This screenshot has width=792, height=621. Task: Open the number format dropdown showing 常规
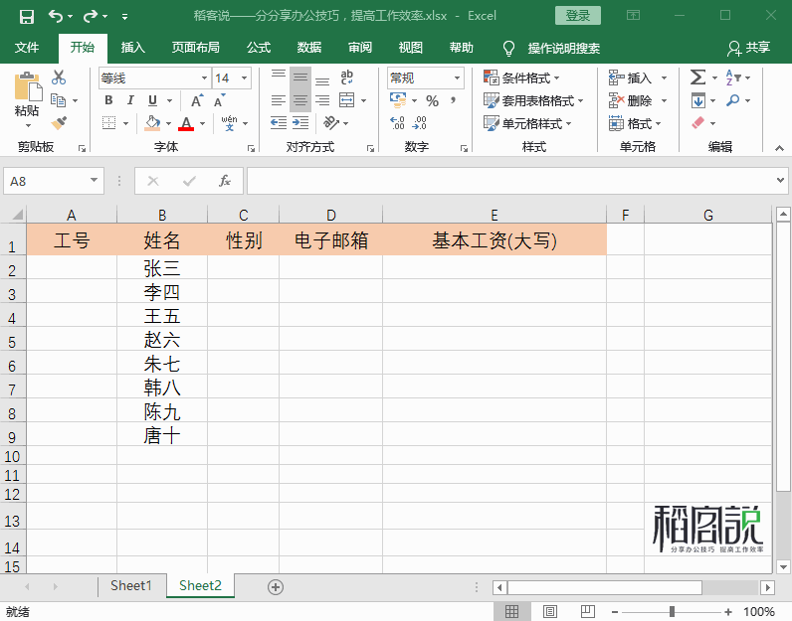tap(457, 78)
